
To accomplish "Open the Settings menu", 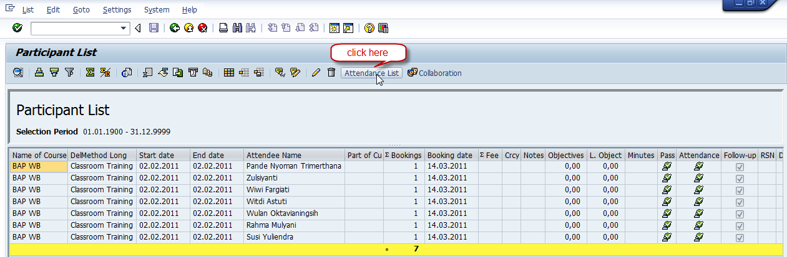I will click(x=117, y=10).
